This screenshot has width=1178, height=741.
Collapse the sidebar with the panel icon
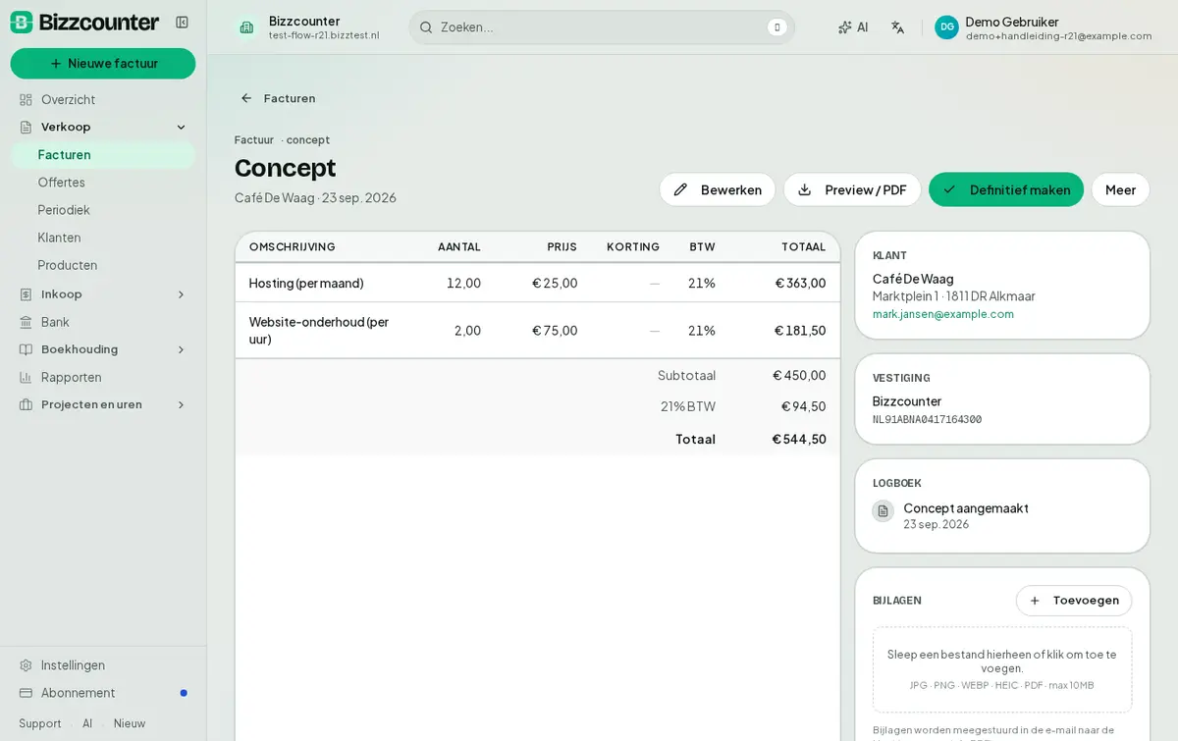pos(182,23)
